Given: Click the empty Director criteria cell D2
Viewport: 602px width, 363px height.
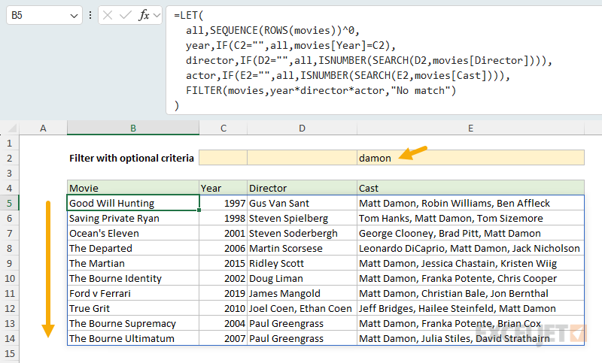Looking at the screenshot, I should tap(302, 158).
